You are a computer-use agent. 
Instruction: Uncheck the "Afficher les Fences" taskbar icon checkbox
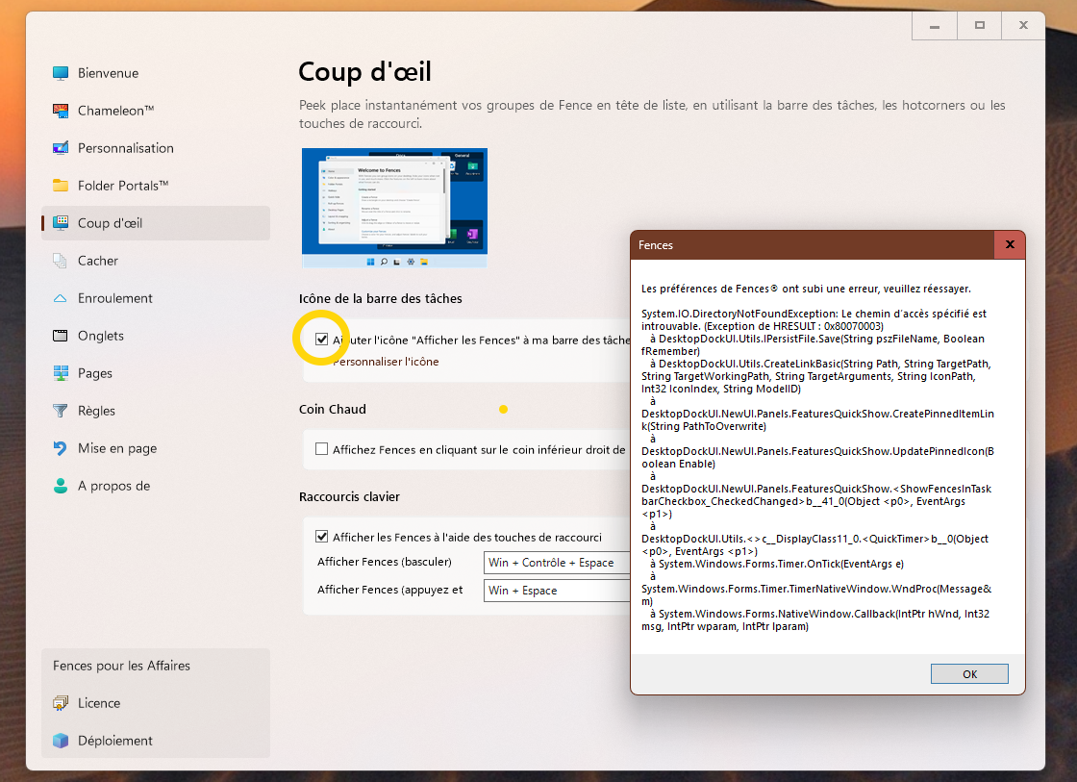click(x=321, y=340)
